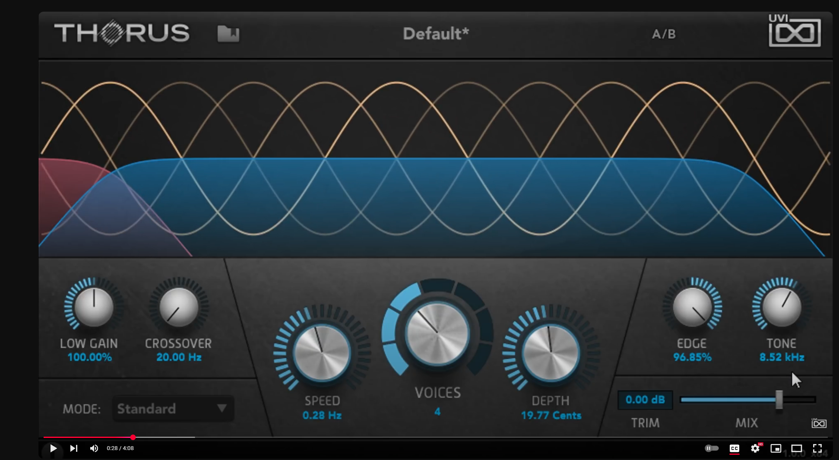Switch to theater mode view
Screen dimensions: 839x460
pos(797,448)
